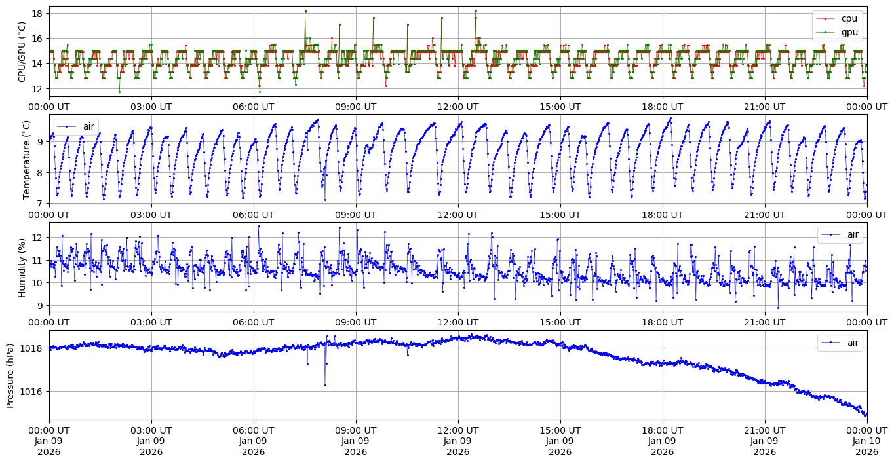Click the red cpu legend line marker
Viewport: 894px width, 463px height.
click(x=825, y=19)
